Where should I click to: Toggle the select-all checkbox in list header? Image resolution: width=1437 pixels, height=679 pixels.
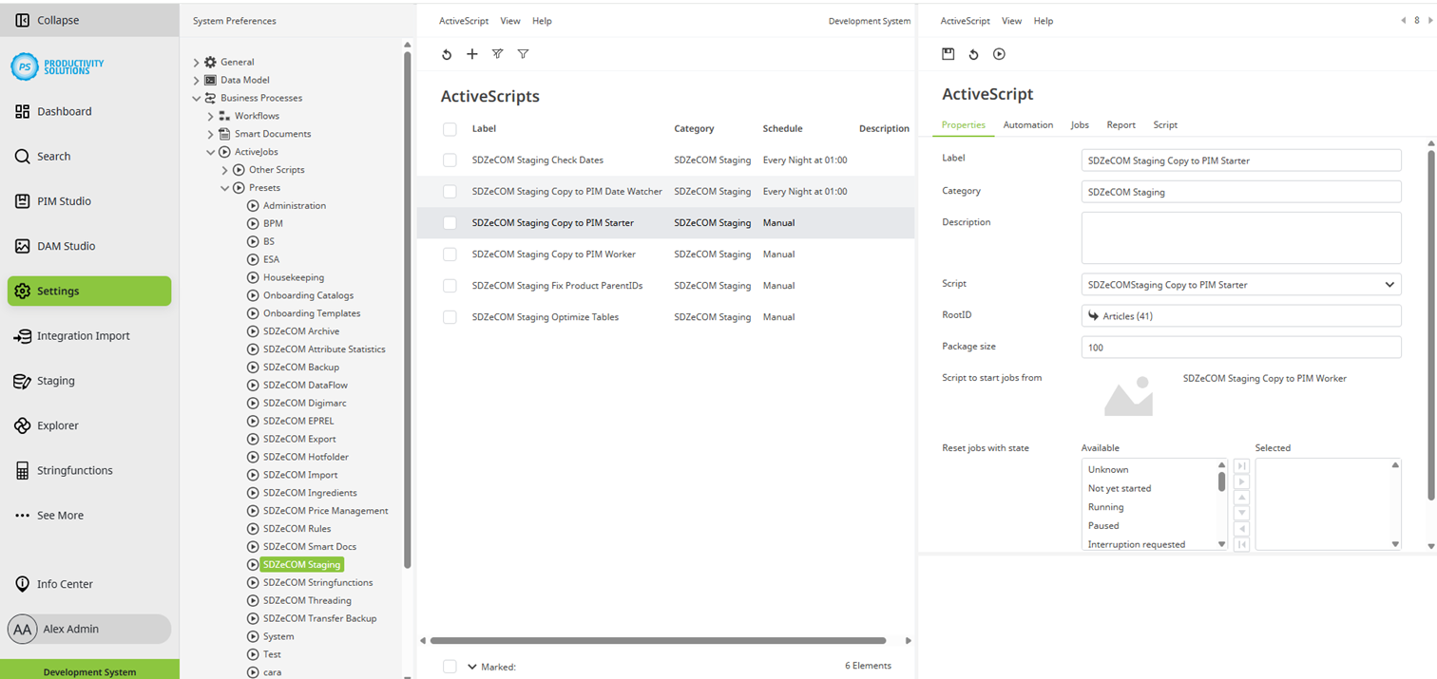pos(450,129)
